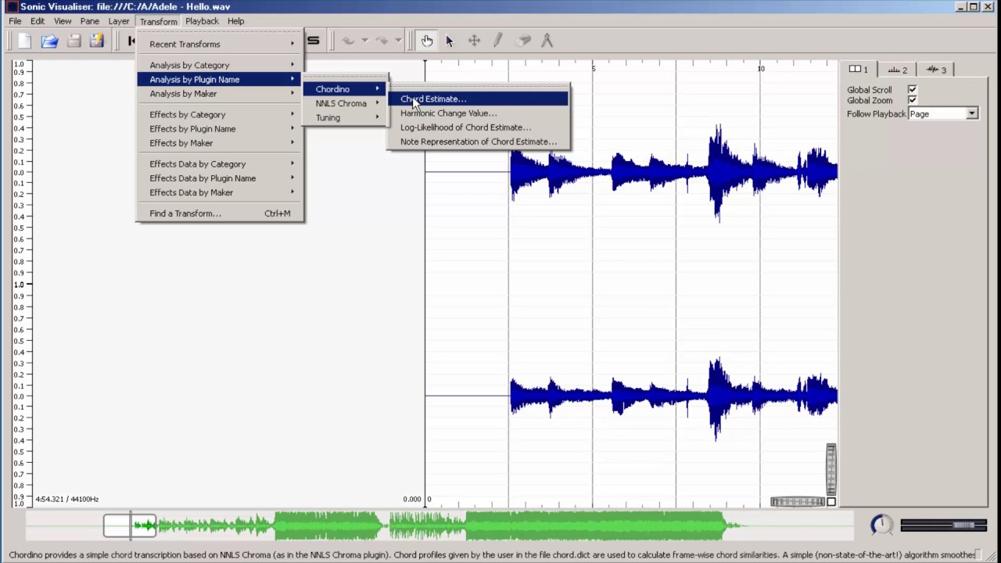This screenshot has width=1001, height=563.
Task: Select the Draw pencil tool
Action: [x=498, y=41]
